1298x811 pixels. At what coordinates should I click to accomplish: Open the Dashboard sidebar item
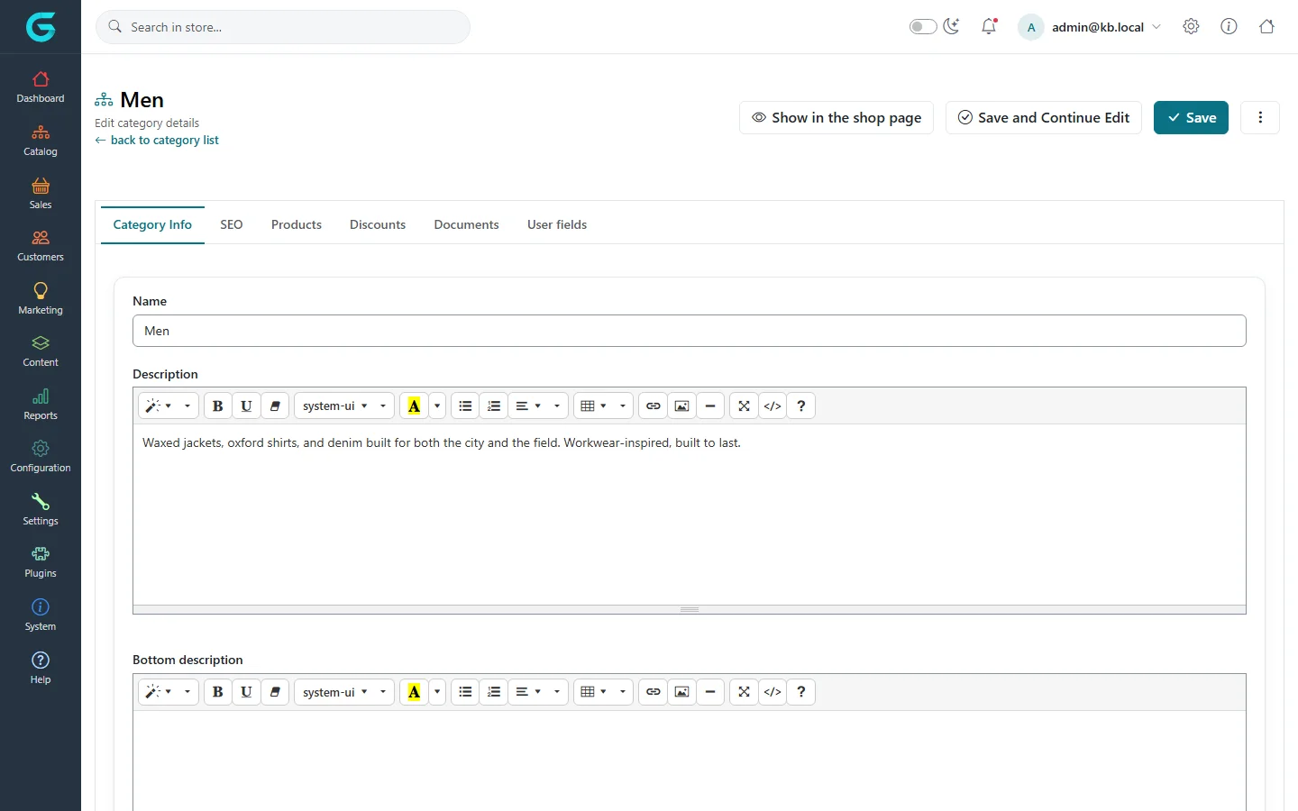[x=41, y=87]
